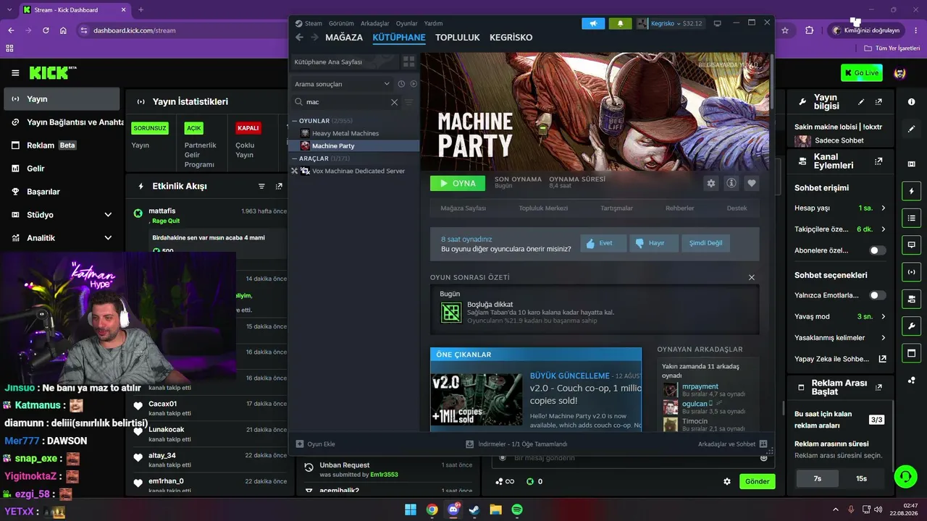Add Machine Party to favorites heart

tap(752, 184)
